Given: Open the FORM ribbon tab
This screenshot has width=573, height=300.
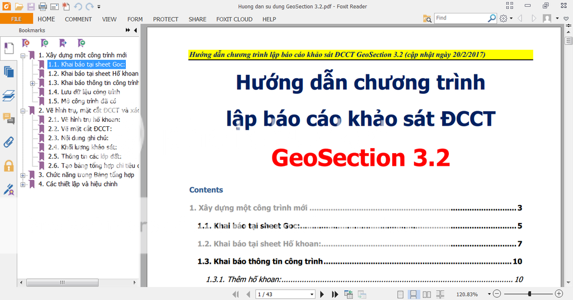Looking at the screenshot, I should [135, 19].
